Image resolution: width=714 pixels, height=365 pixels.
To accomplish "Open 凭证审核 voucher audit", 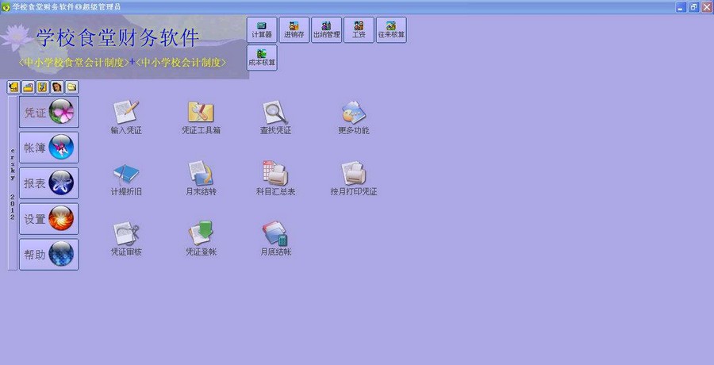I will (x=126, y=239).
